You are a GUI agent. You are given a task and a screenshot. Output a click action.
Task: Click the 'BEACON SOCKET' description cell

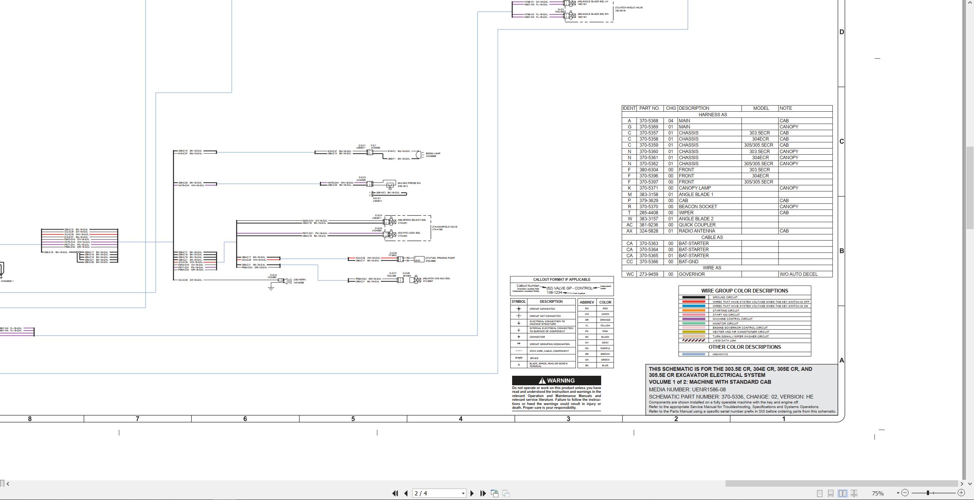pos(710,207)
